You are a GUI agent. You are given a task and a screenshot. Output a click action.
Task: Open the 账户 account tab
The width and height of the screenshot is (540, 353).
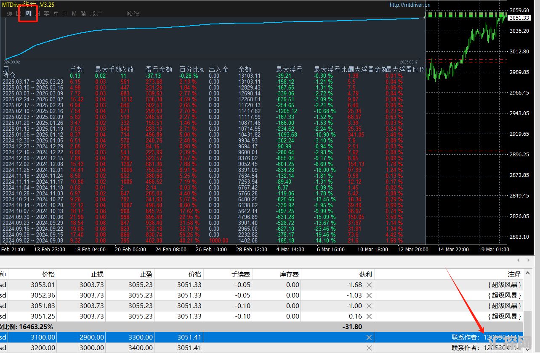tap(96, 13)
